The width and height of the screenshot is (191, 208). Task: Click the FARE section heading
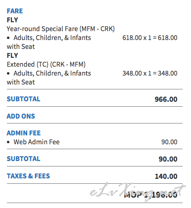(15, 11)
